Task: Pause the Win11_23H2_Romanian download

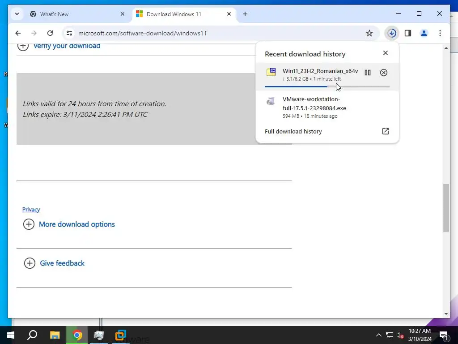Action: pos(368,73)
